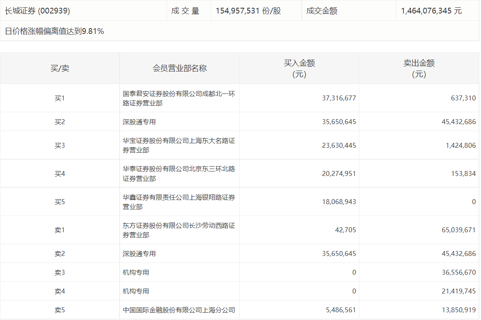This screenshot has height=320, width=481.
Task: Select the buy amount 0 in 卖3 row
Action: pos(354,272)
